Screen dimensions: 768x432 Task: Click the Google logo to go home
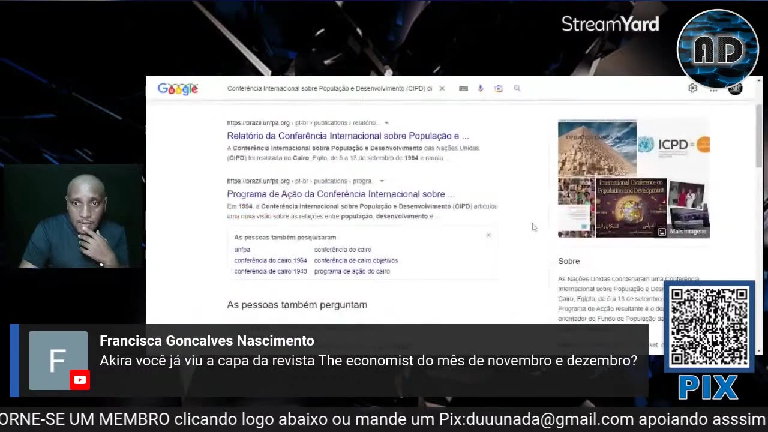[178, 89]
